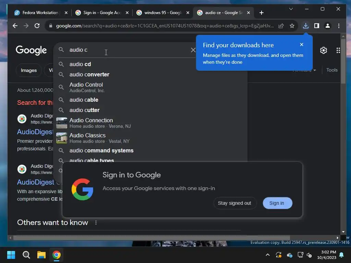Open the notification bell in the taskbar
351x263 pixels.
coord(342,255)
